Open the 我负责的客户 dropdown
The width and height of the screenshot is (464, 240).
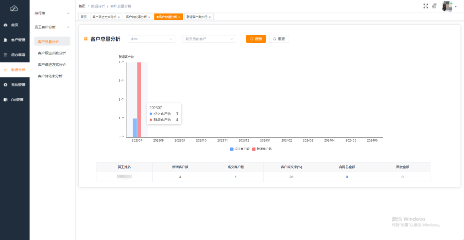[x=209, y=39]
